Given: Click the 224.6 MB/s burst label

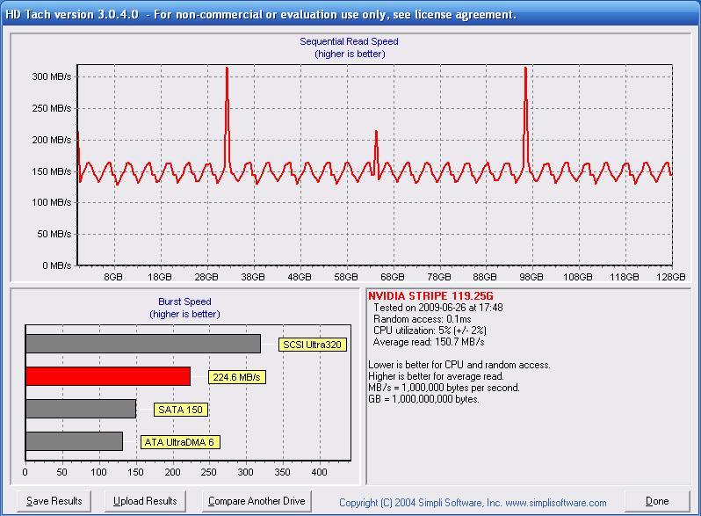Looking at the screenshot, I should tap(237, 377).
